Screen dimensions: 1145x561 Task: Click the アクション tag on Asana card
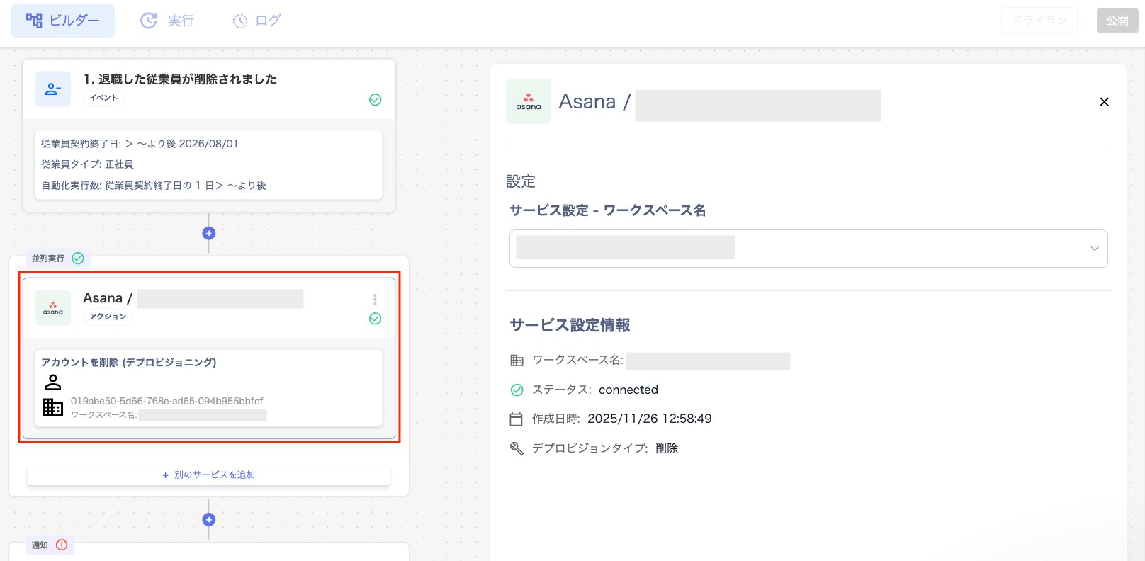(x=108, y=317)
